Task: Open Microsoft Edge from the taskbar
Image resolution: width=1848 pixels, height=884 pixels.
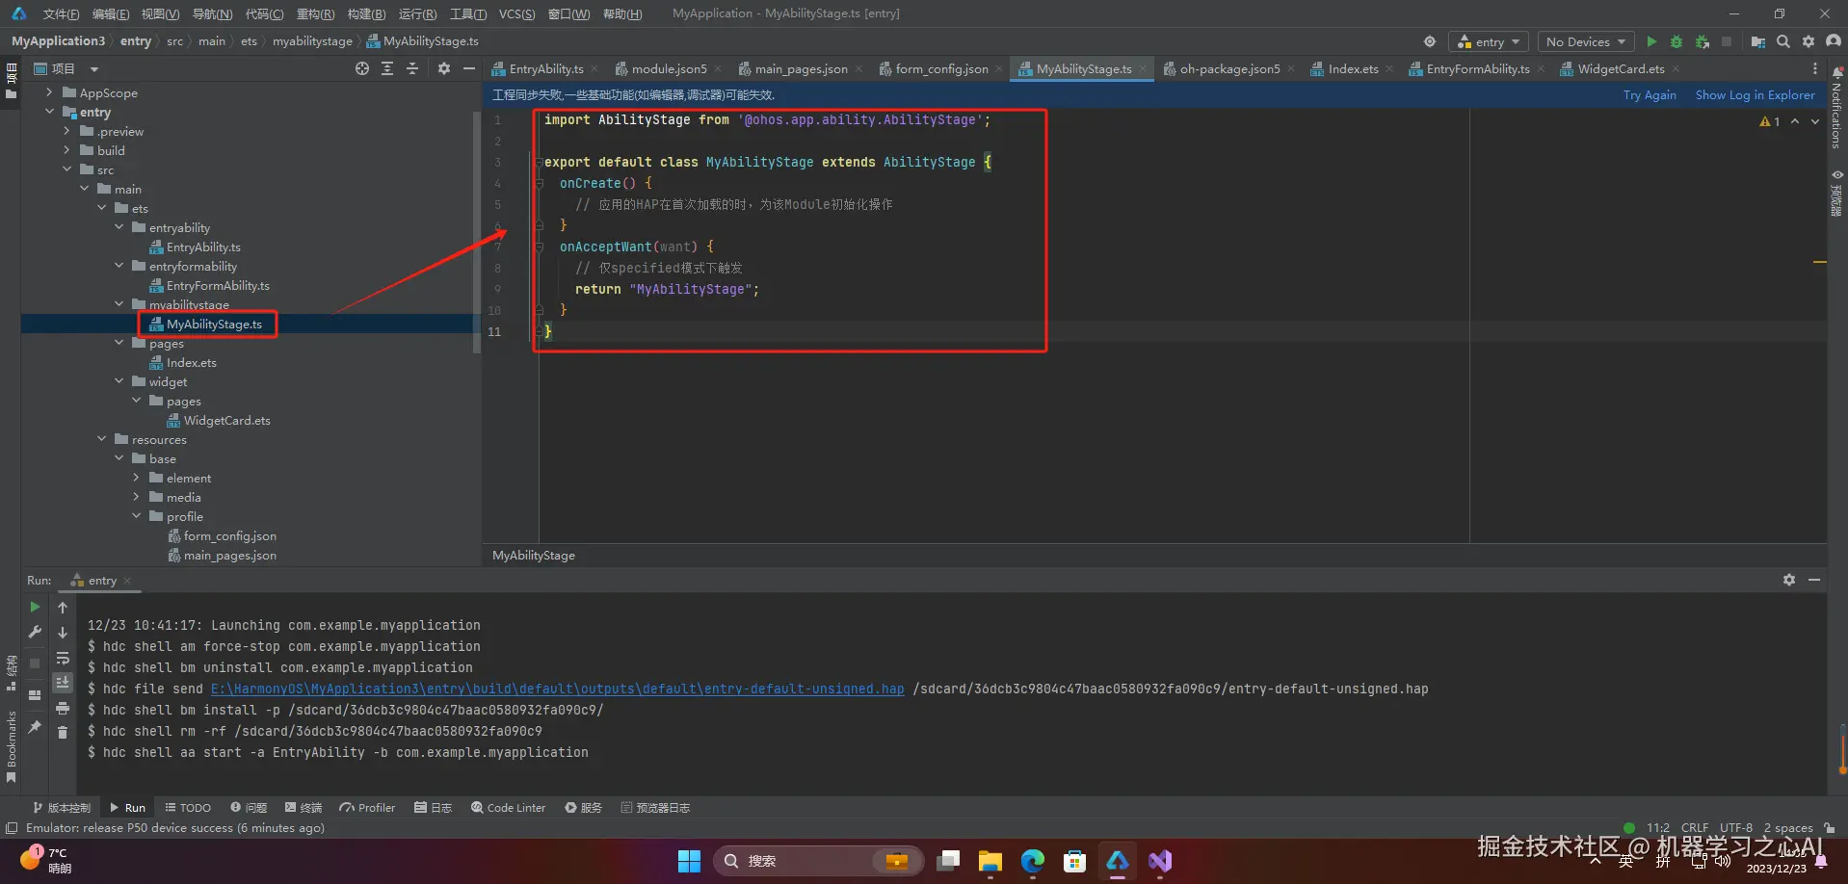Action: click(x=1032, y=861)
